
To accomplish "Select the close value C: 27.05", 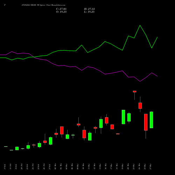I will click(61, 9).
